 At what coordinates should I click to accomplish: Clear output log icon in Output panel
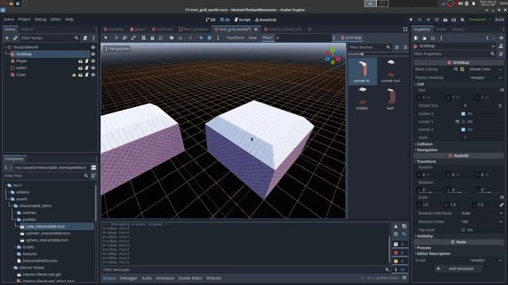coord(395,226)
